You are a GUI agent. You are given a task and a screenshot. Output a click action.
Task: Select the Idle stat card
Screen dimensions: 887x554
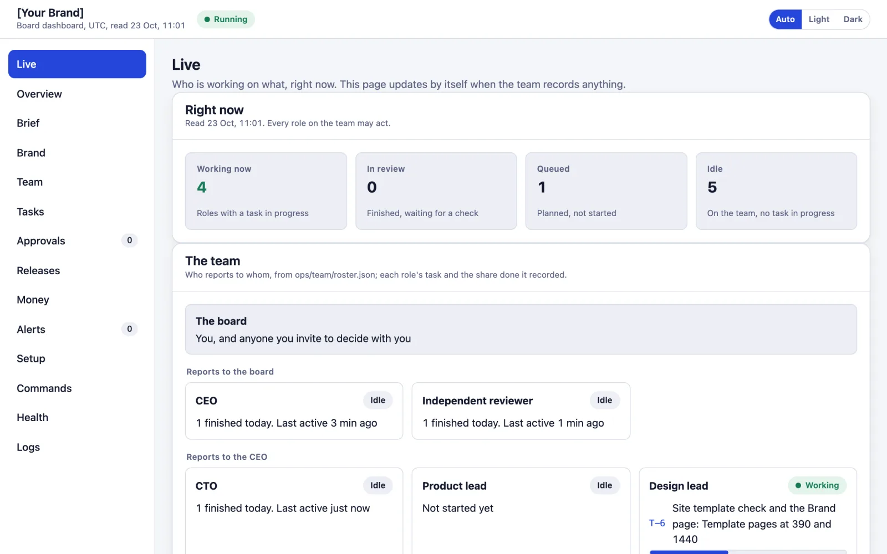[776, 191]
